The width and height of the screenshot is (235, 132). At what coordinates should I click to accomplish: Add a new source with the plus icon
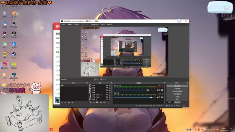pyautogui.click(x=90, y=102)
